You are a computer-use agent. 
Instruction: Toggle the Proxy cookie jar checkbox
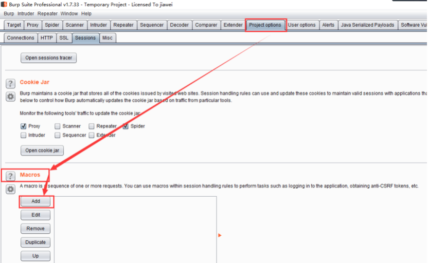tap(24, 126)
